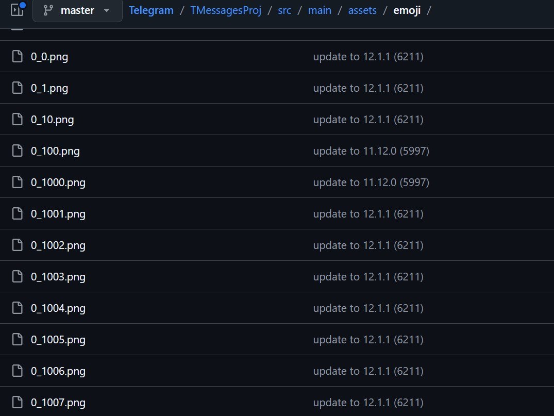This screenshot has width=554, height=416.
Task: Open file 0_1.png
Action: (x=49, y=88)
